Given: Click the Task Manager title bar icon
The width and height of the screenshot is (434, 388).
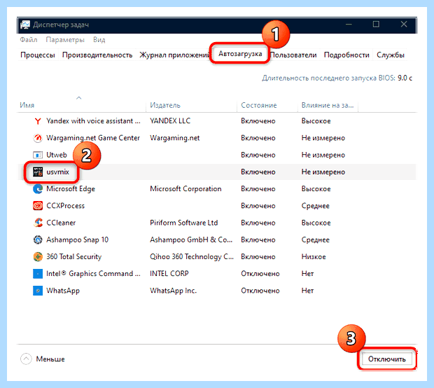Looking at the screenshot, I should (x=25, y=25).
